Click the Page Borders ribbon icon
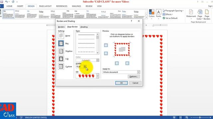This screenshot has height=119, width=213. pyautogui.click(x=207, y=15)
